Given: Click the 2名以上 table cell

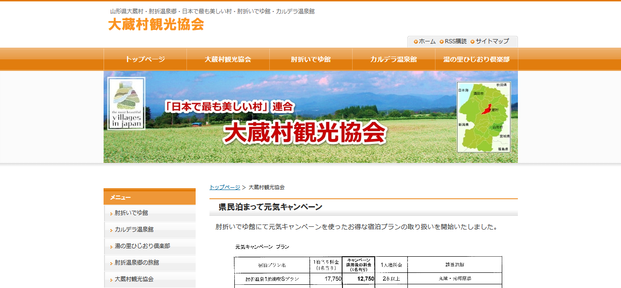Looking at the screenshot, I should coord(391,279).
